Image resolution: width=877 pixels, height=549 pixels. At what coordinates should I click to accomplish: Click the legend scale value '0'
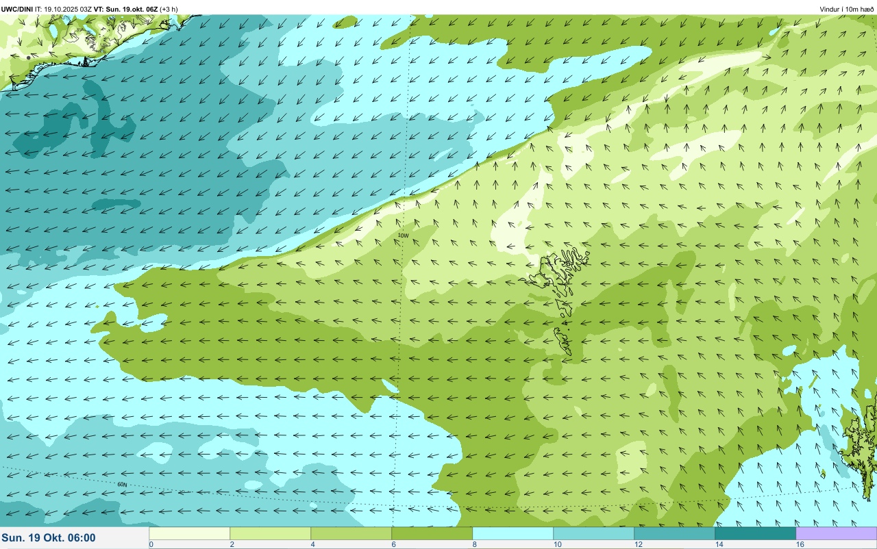point(151,544)
